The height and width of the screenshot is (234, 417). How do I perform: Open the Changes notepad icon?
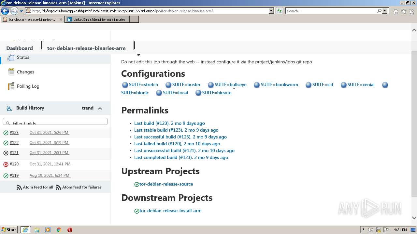(x=11, y=72)
